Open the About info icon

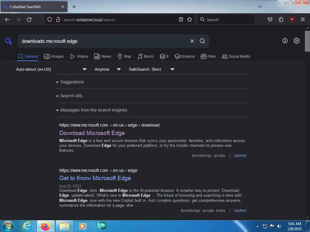[x=285, y=41]
